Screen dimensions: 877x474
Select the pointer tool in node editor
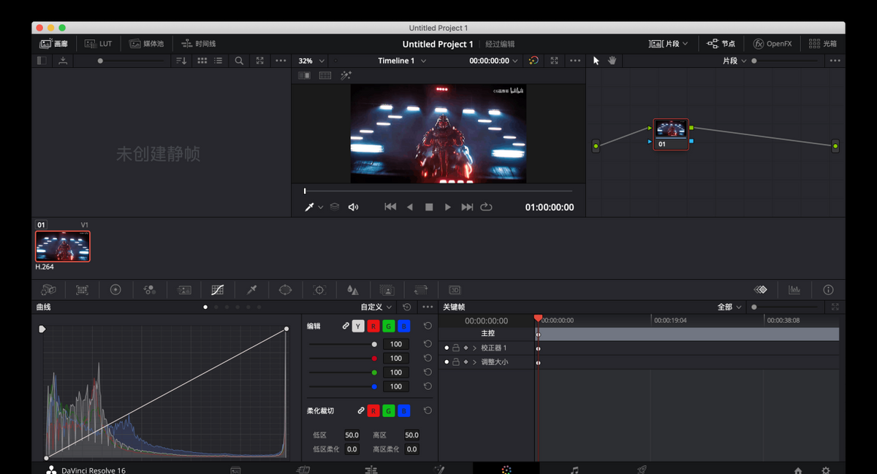point(596,61)
